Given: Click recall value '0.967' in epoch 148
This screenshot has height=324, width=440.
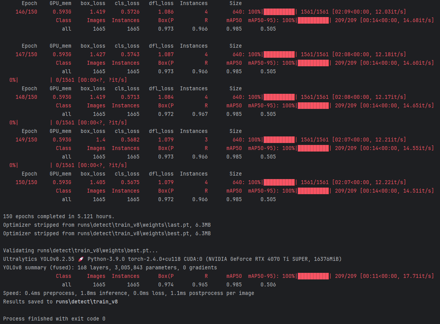Looking at the screenshot, I should click(200, 114).
